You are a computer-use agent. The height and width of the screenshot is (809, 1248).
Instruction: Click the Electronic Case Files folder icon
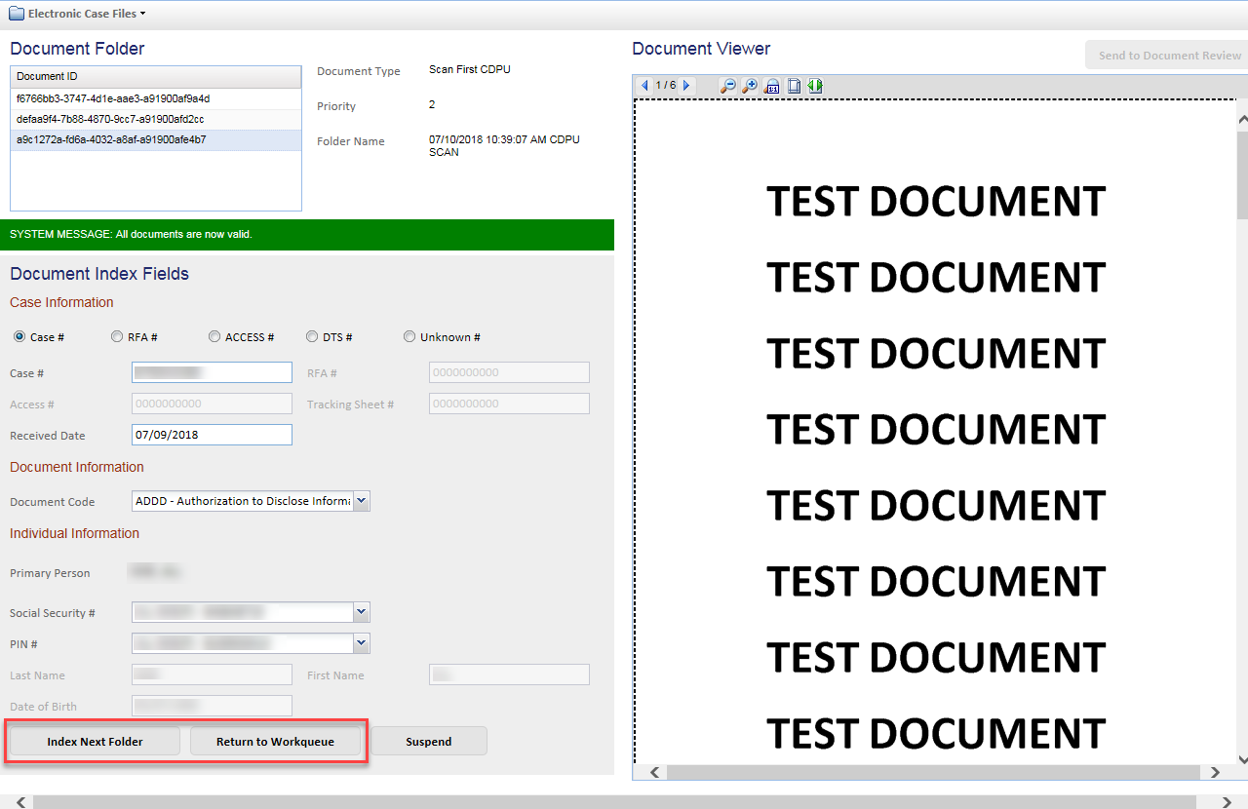coord(17,14)
